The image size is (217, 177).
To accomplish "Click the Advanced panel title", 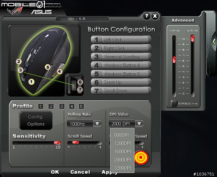I will [x=183, y=20].
